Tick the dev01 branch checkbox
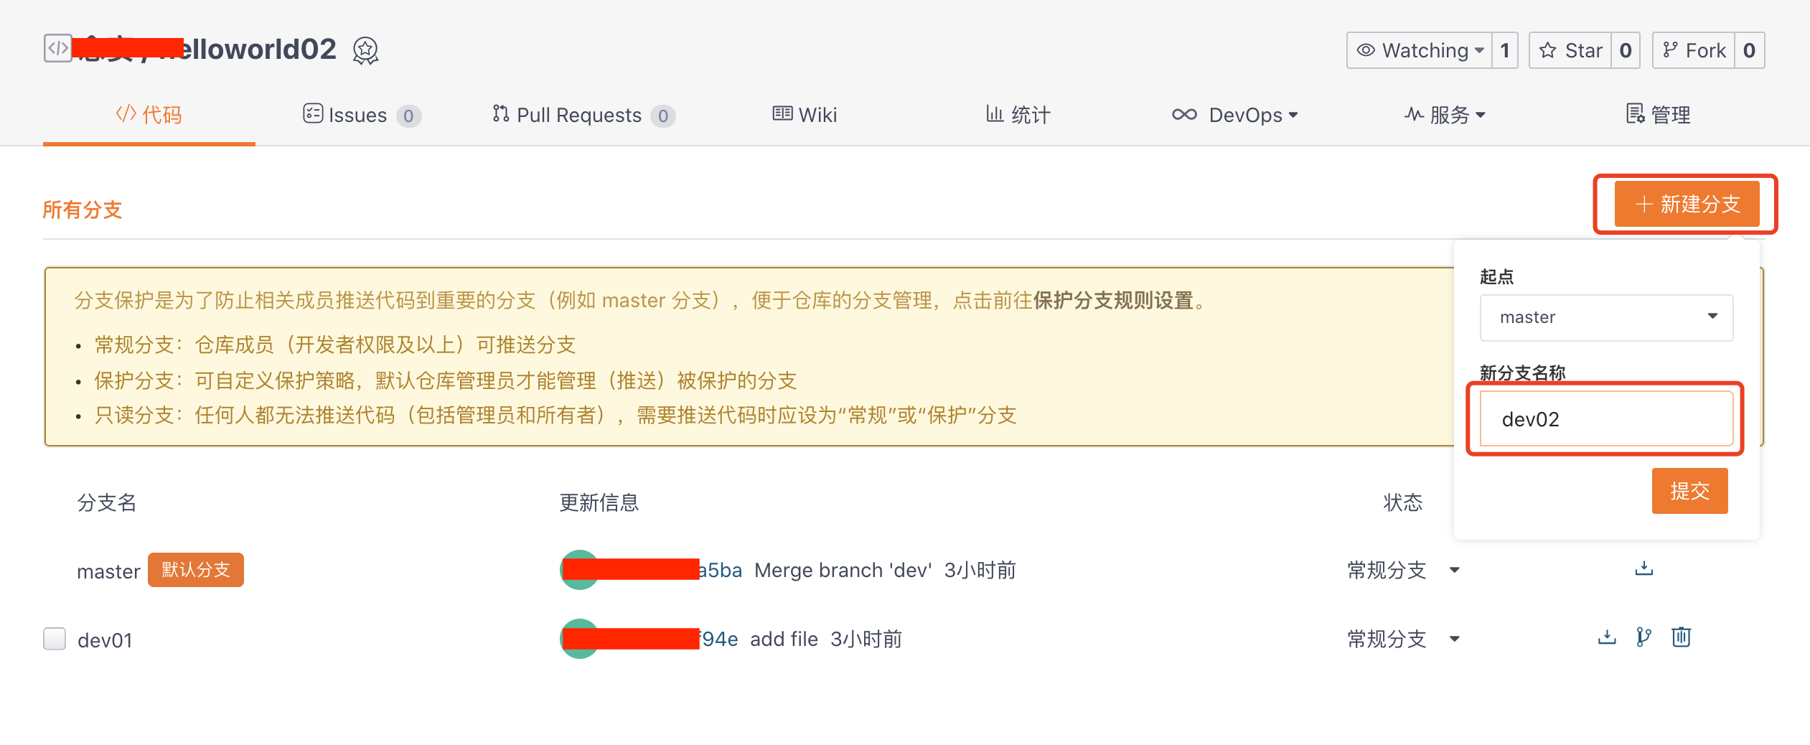Image resolution: width=1810 pixels, height=745 pixels. [x=55, y=639]
